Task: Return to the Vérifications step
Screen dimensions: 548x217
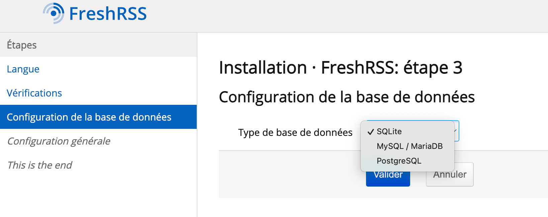Action: click(x=34, y=93)
